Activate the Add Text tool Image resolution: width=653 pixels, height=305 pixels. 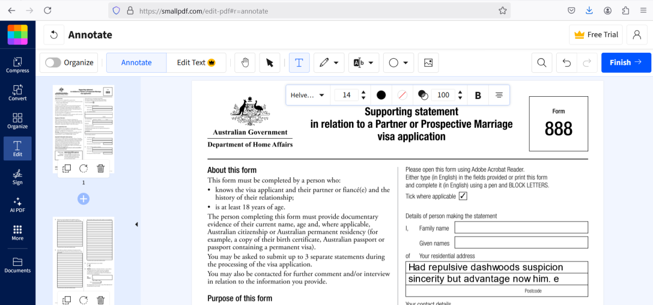299,63
